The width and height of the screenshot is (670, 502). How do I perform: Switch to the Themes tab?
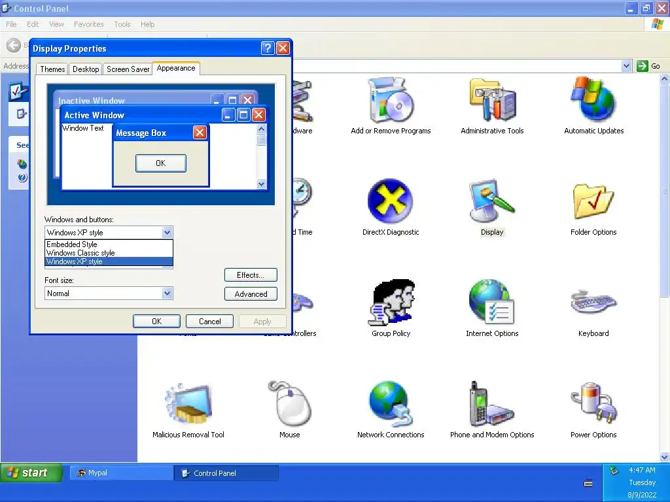click(52, 69)
